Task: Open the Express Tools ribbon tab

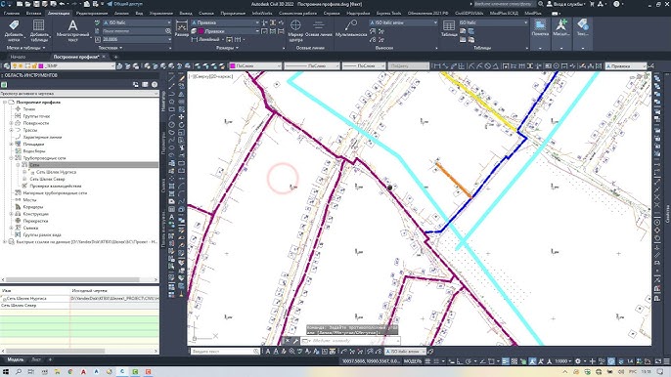Action: [x=389, y=14]
